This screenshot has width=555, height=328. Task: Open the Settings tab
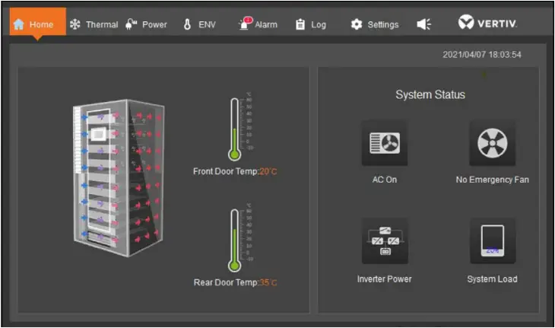pyautogui.click(x=374, y=24)
